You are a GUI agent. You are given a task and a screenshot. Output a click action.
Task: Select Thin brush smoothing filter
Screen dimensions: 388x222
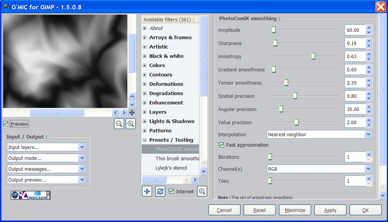170,159
